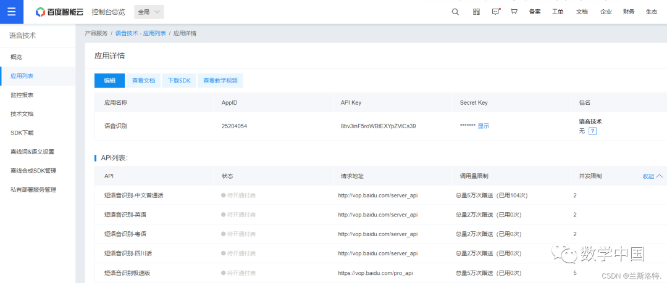
Task: Select 监控报表 in the sidebar
Action: coord(38,95)
